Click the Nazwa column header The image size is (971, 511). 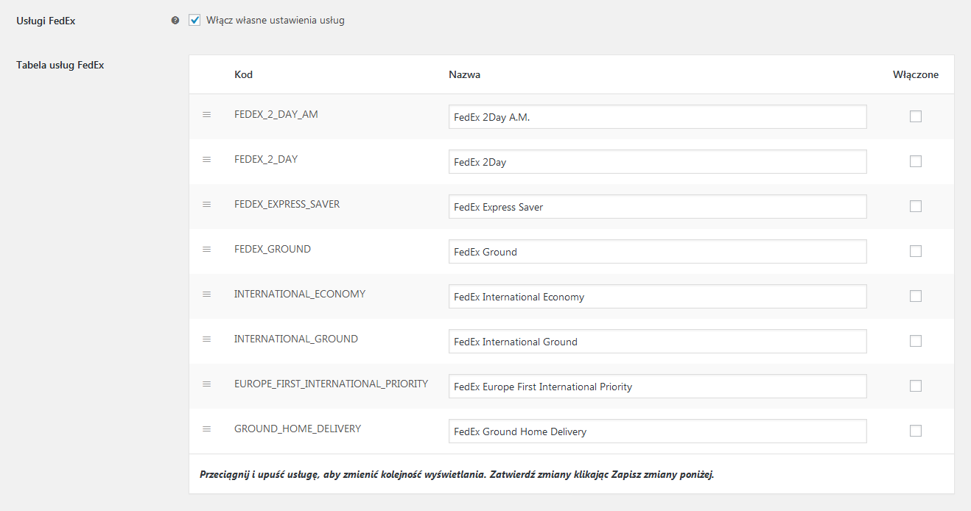pos(465,74)
